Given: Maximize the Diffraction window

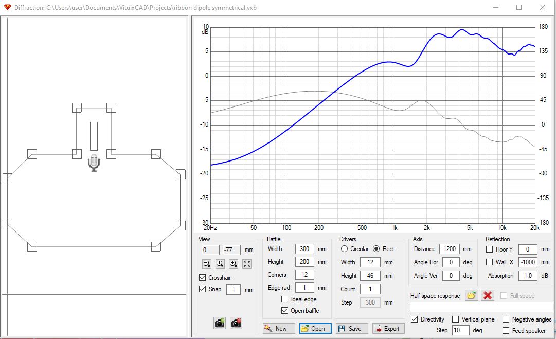Looking at the screenshot, I should pos(519,7).
